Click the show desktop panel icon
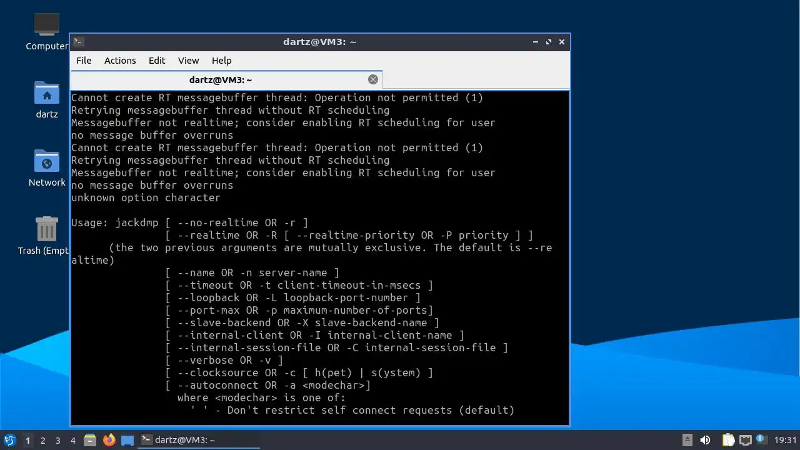The image size is (800, 450). [x=127, y=441]
